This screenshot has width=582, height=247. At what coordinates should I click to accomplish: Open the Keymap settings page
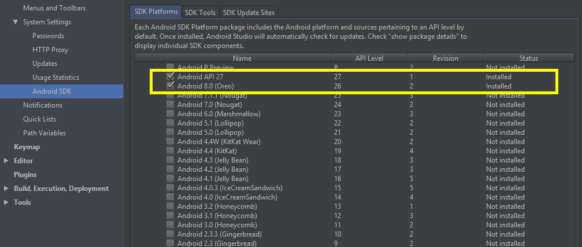(x=27, y=147)
